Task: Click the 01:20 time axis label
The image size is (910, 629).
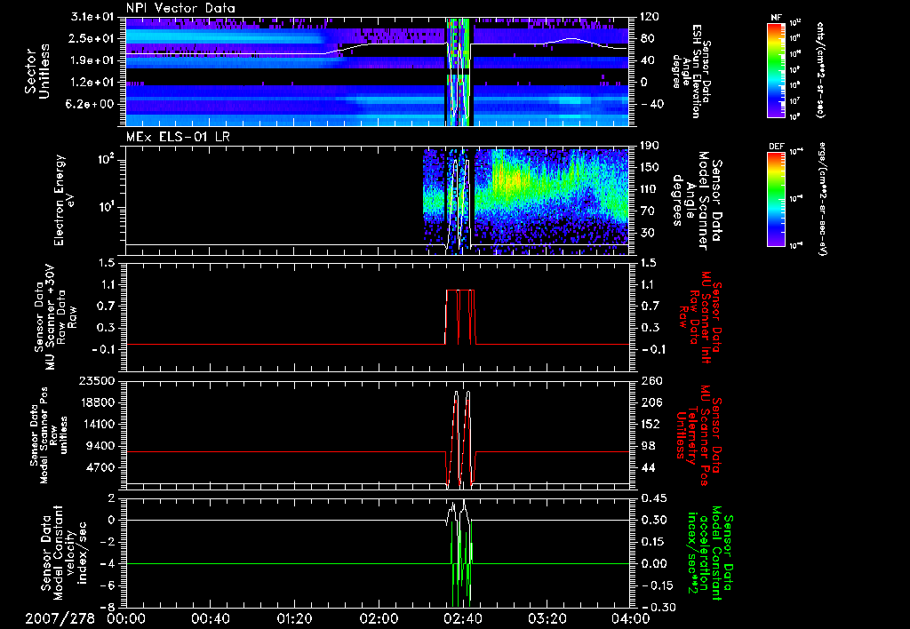Action: [294, 618]
